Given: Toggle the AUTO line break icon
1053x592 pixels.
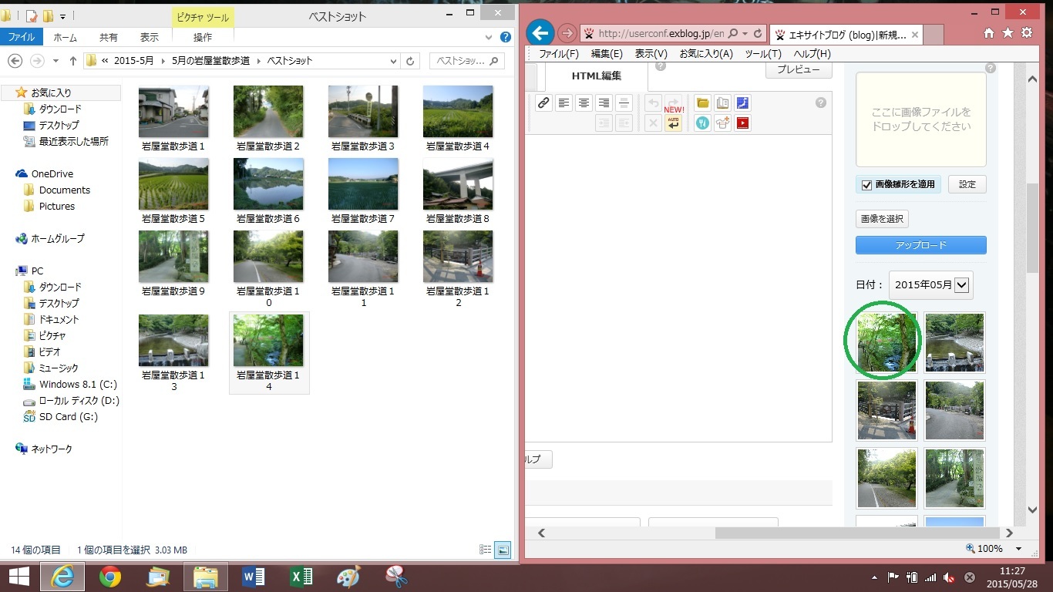Looking at the screenshot, I should (x=674, y=123).
